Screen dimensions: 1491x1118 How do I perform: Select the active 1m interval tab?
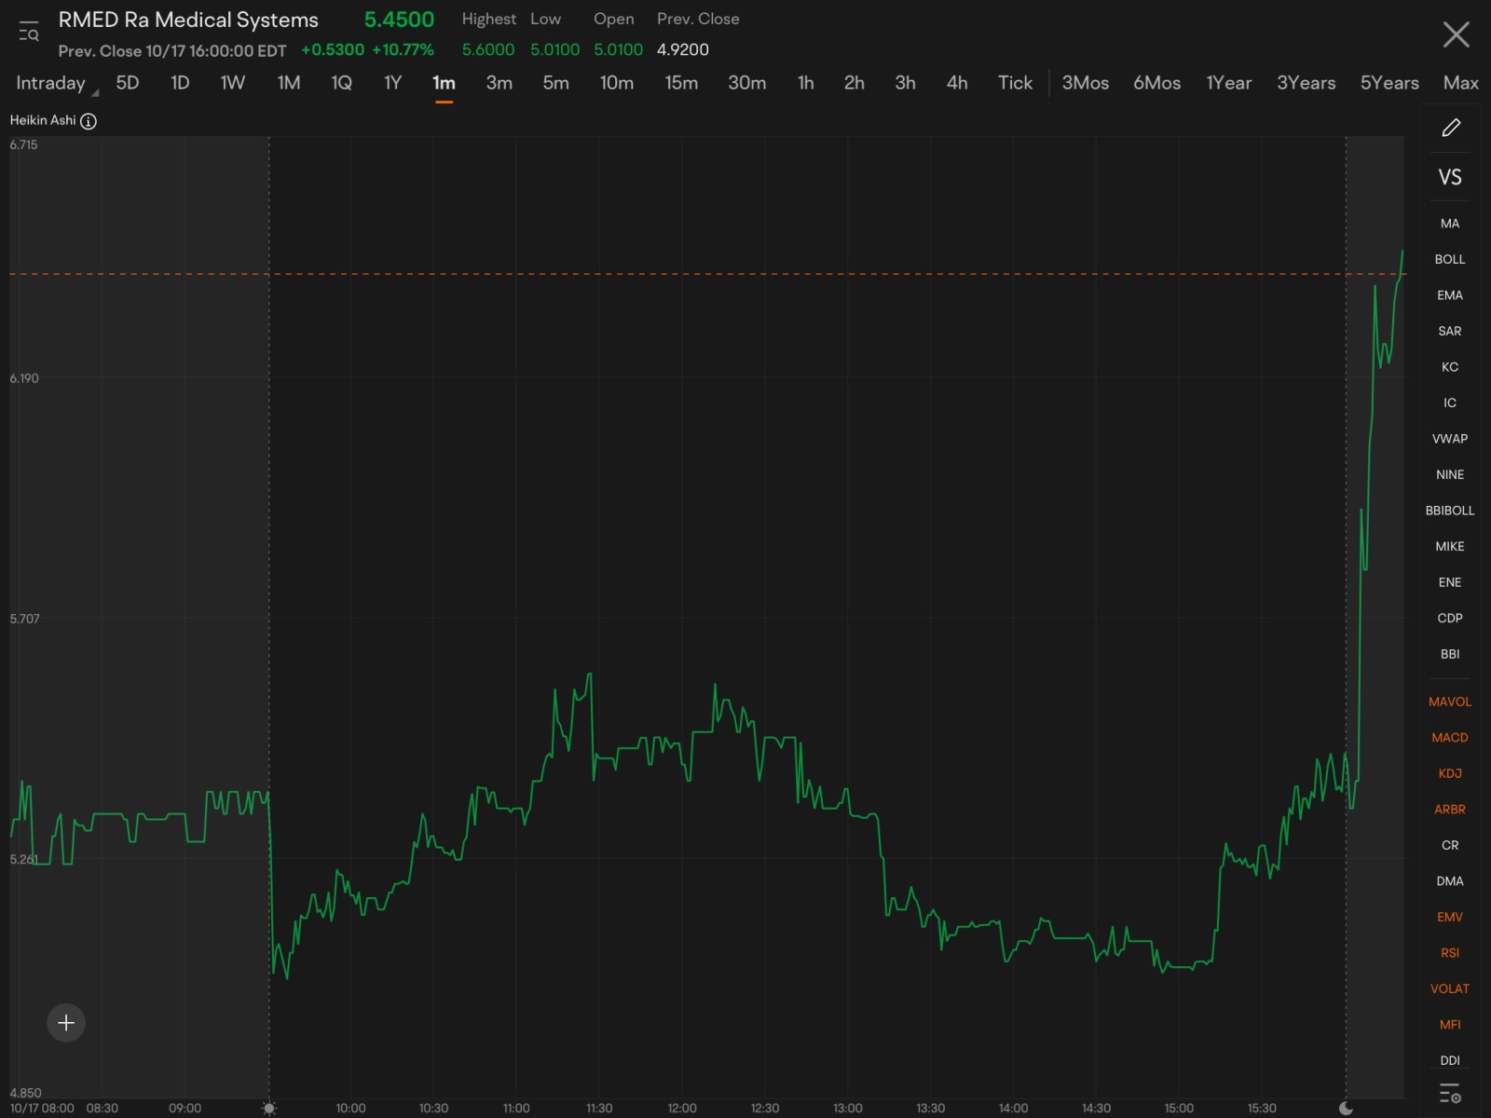tap(444, 83)
